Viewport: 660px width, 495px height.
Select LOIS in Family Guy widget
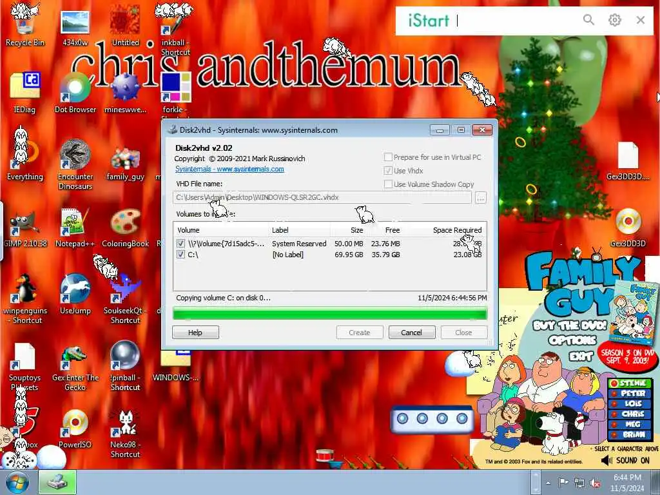click(630, 403)
